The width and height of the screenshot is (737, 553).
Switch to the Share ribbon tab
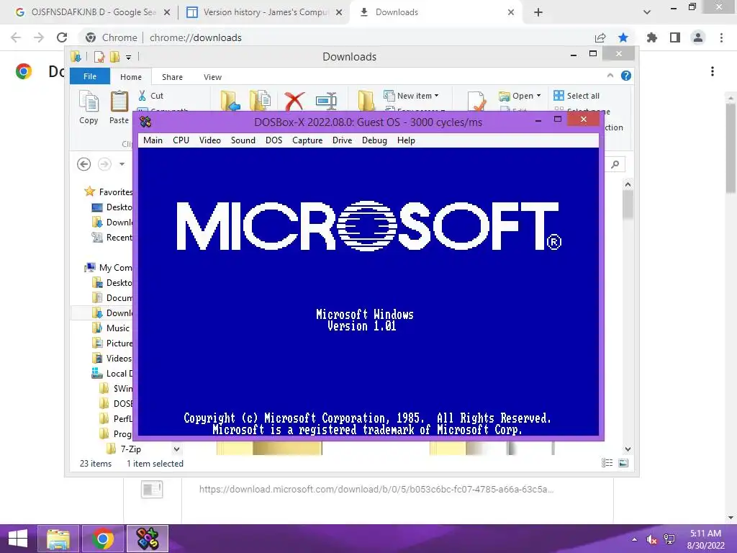(173, 76)
